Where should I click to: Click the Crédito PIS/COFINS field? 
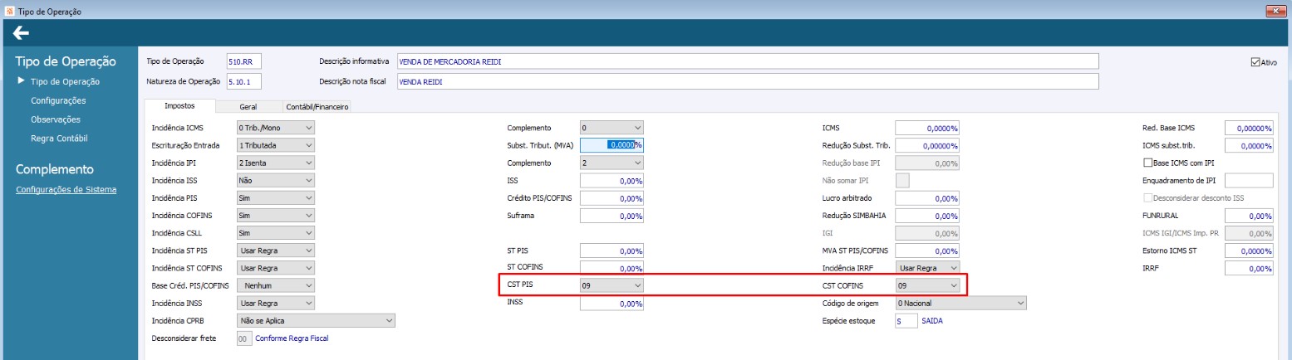click(x=612, y=198)
